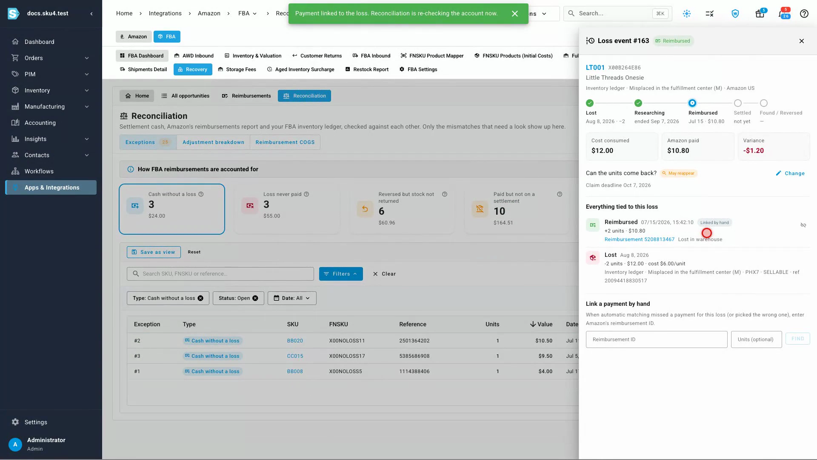Viewport: 817px width, 460px height.
Task: Click the shuffle check icon in header
Action: [709, 14]
